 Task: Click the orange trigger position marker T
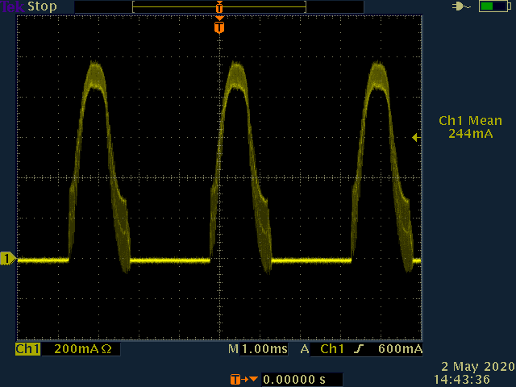click(218, 27)
